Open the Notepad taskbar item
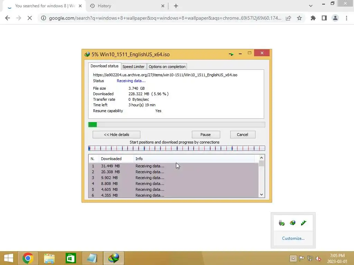 92,258
